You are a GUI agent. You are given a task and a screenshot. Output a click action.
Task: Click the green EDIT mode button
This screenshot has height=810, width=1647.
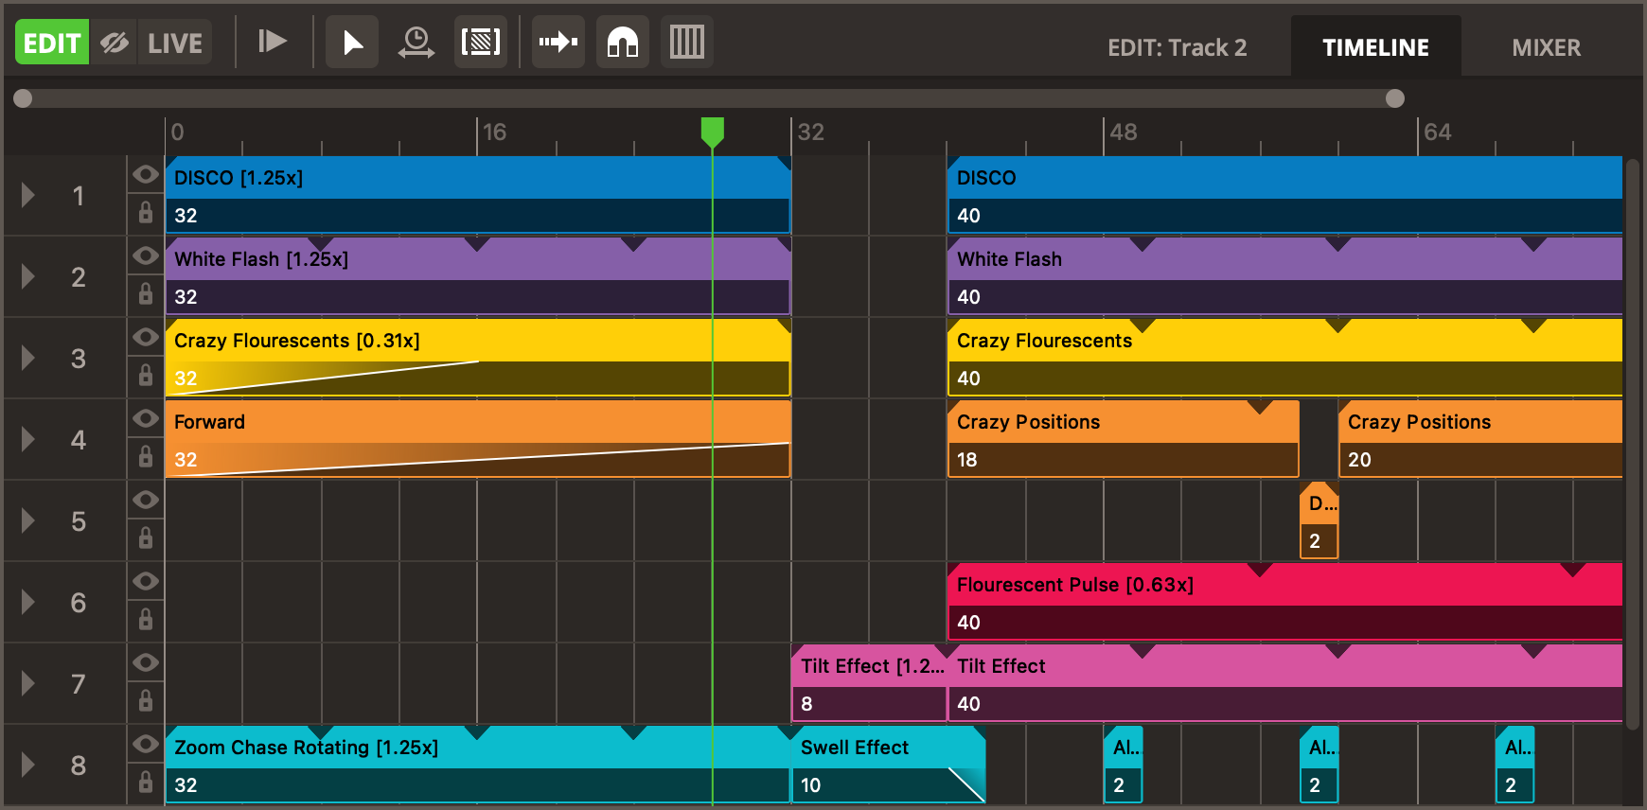pyautogui.click(x=52, y=43)
